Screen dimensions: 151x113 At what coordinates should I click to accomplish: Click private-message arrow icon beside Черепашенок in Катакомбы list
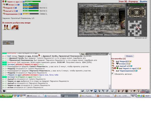point(113,71)
